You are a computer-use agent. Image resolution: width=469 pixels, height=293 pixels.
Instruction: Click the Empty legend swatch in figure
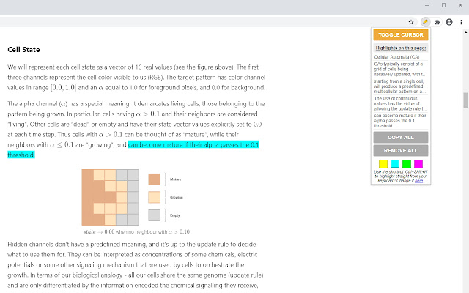[x=155, y=215]
